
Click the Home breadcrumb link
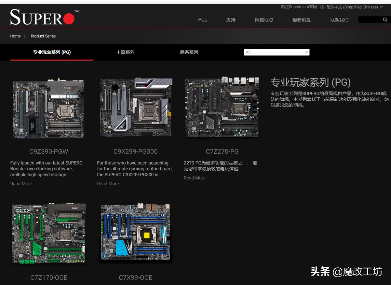[x=15, y=36]
